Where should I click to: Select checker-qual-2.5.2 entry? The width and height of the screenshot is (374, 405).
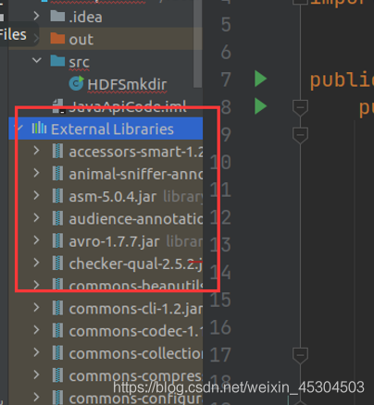136,264
